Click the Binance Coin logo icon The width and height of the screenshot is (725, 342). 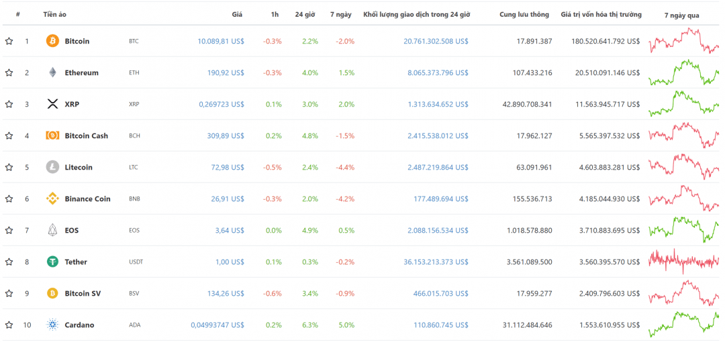tap(53, 198)
